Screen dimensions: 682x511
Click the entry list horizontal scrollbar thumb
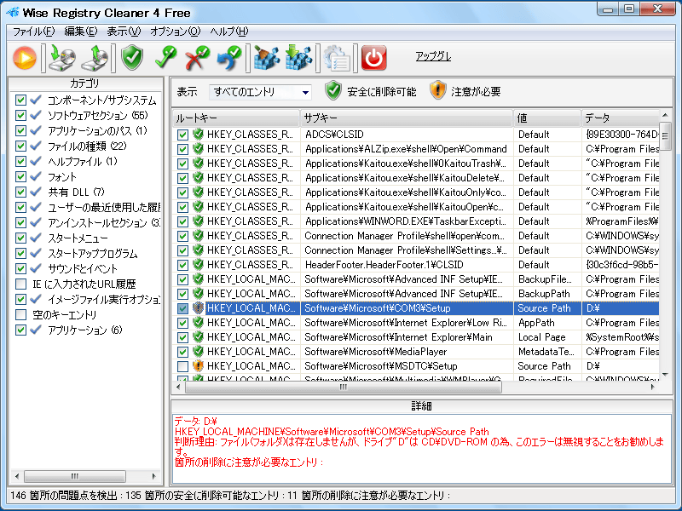point(344,387)
